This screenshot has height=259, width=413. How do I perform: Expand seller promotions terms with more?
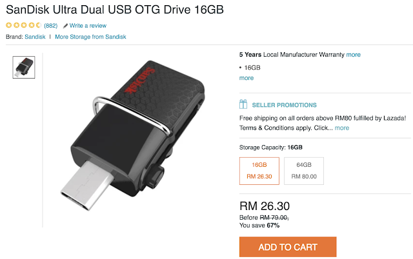[342, 128]
